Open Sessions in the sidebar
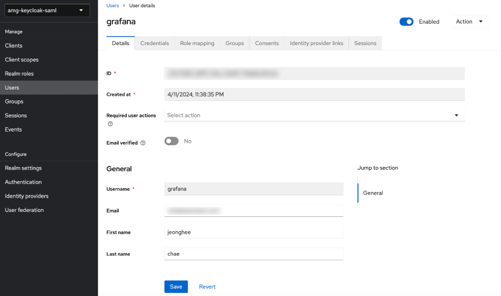This screenshot has height=296, width=501. point(49,115)
